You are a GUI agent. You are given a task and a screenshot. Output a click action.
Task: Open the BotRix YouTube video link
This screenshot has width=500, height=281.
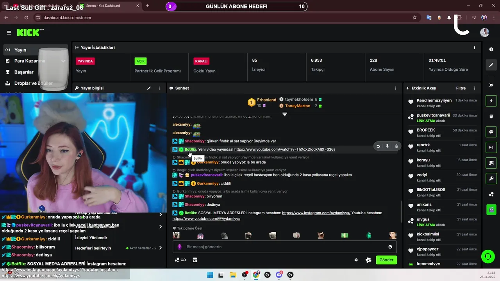click(285, 149)
